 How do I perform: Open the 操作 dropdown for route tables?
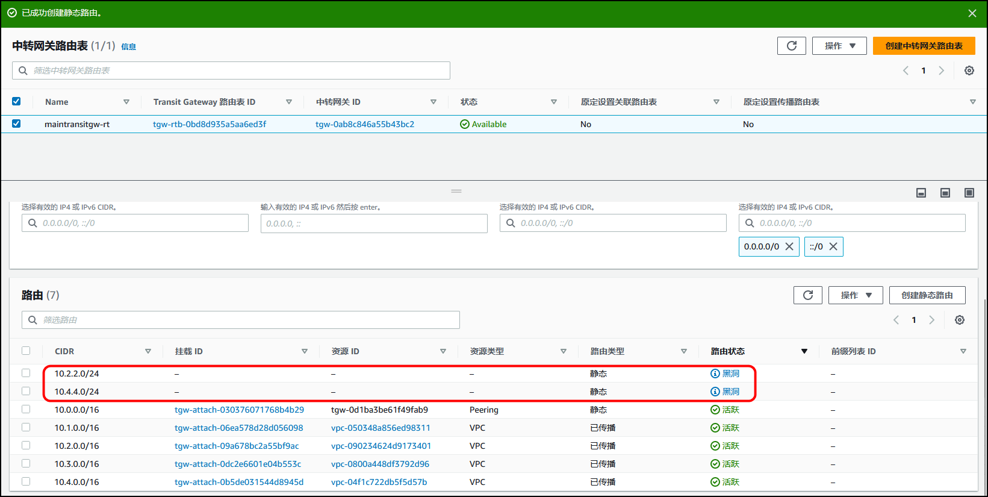pos(839,46)
